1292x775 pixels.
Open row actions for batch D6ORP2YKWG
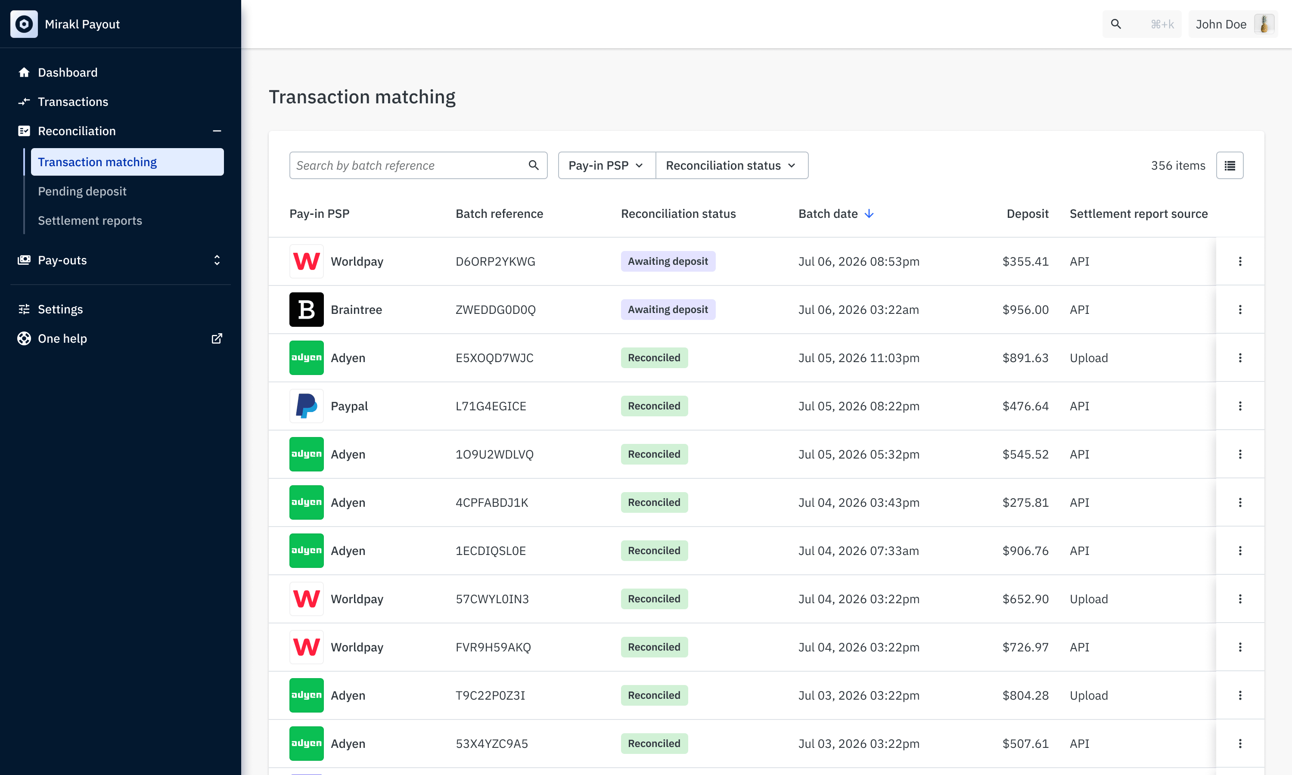click(x=1240, y=262)
